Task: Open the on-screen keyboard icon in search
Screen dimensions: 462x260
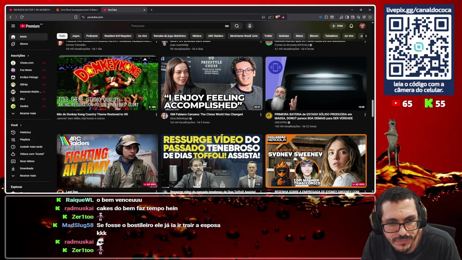Action: click(x=227, y=26)
